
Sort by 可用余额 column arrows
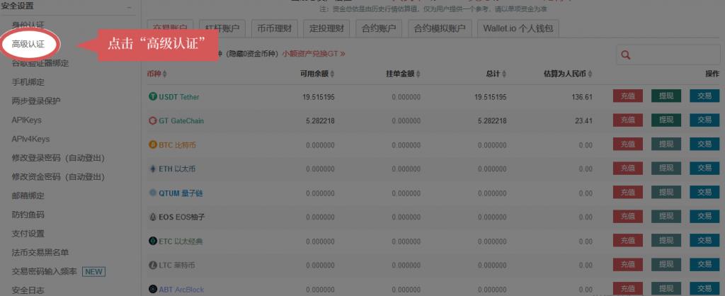333,74
